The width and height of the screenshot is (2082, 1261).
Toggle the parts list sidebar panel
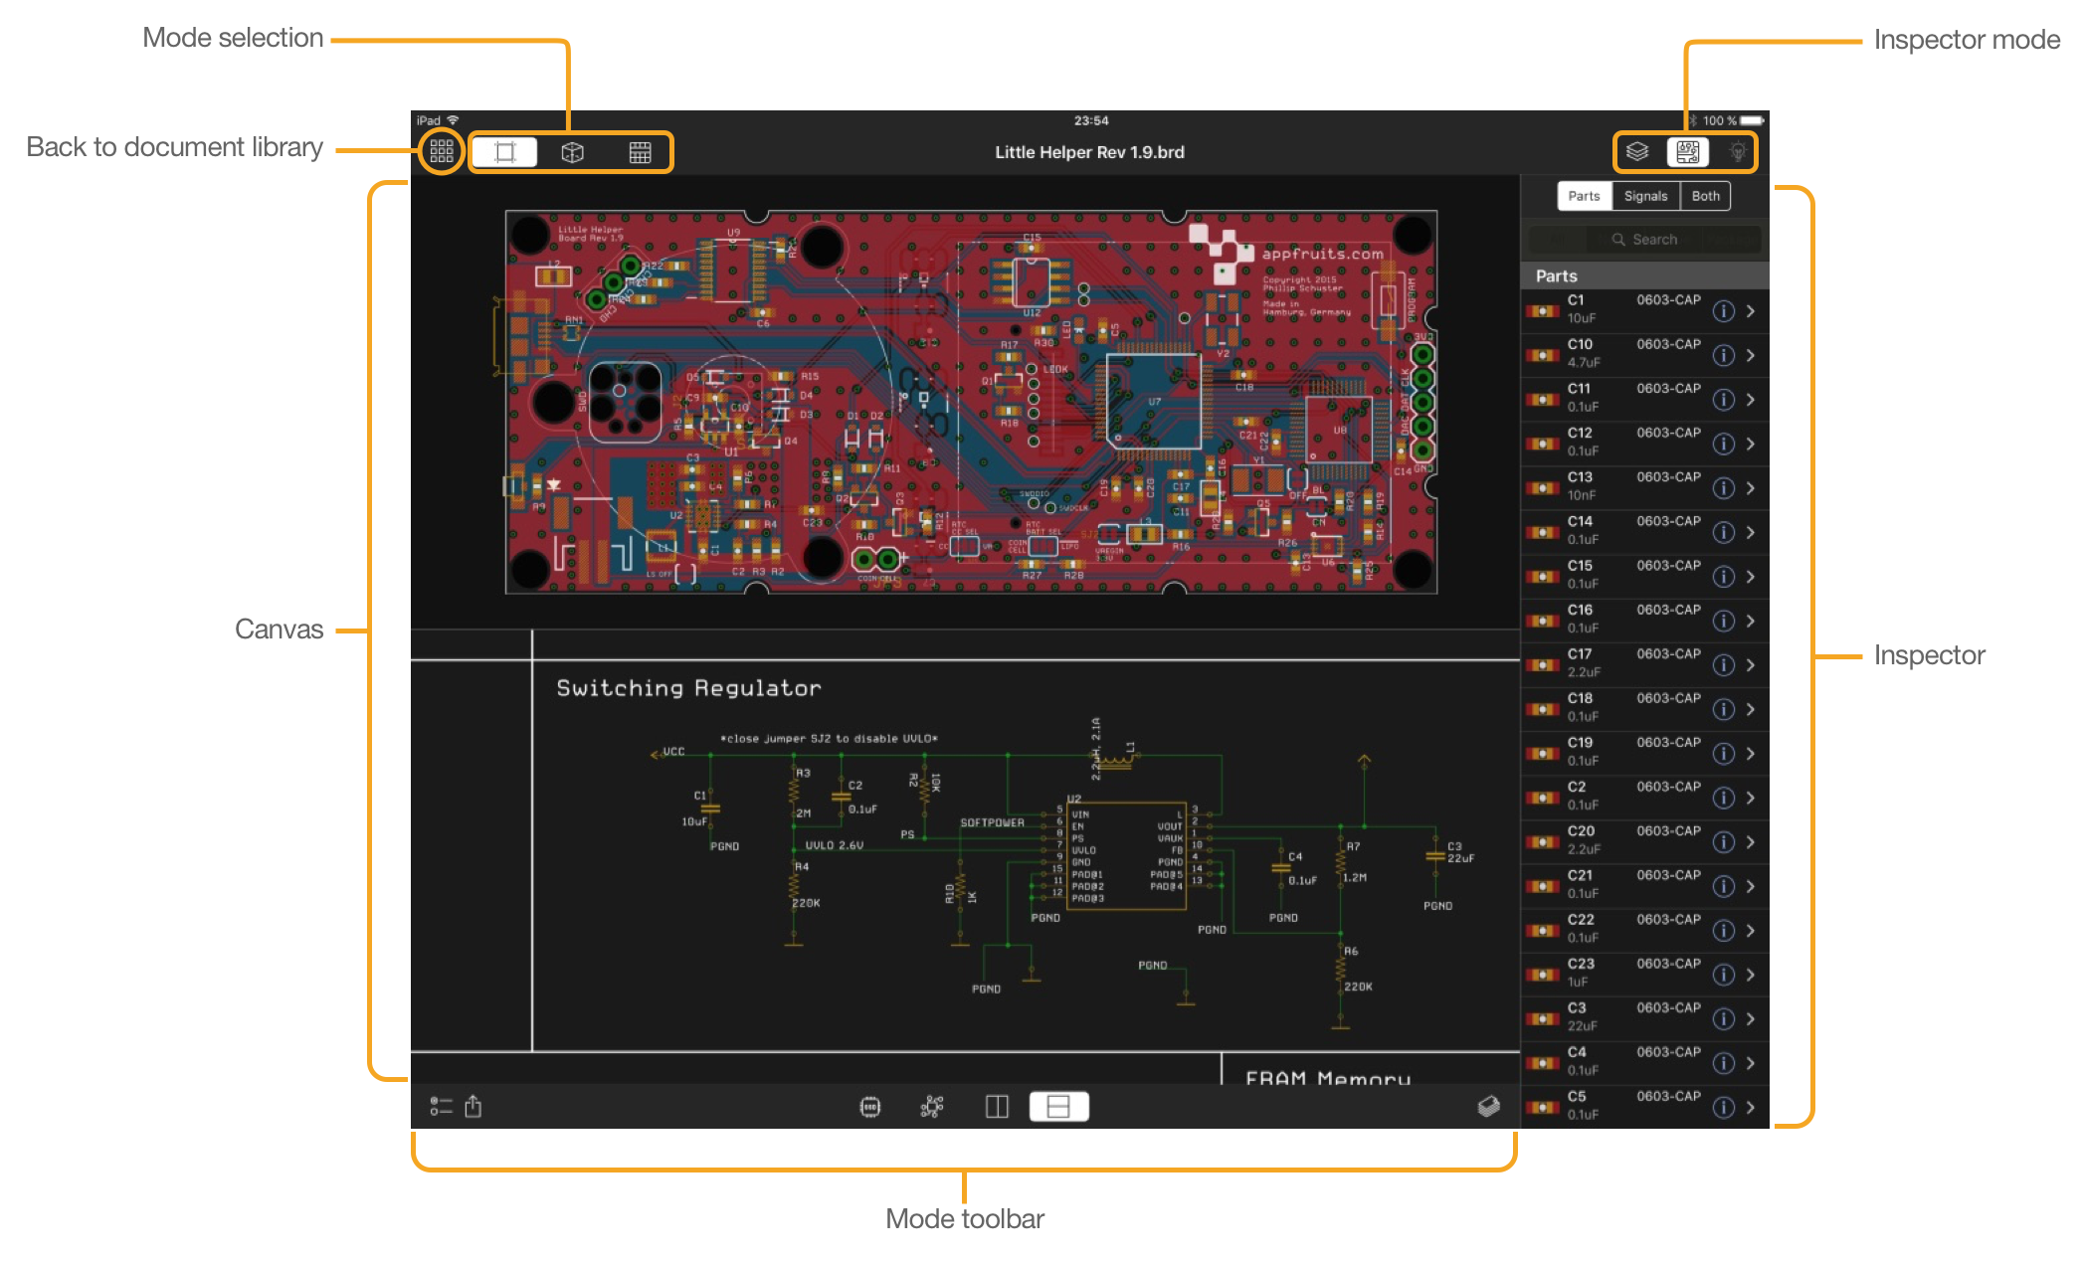[1687, 152]
